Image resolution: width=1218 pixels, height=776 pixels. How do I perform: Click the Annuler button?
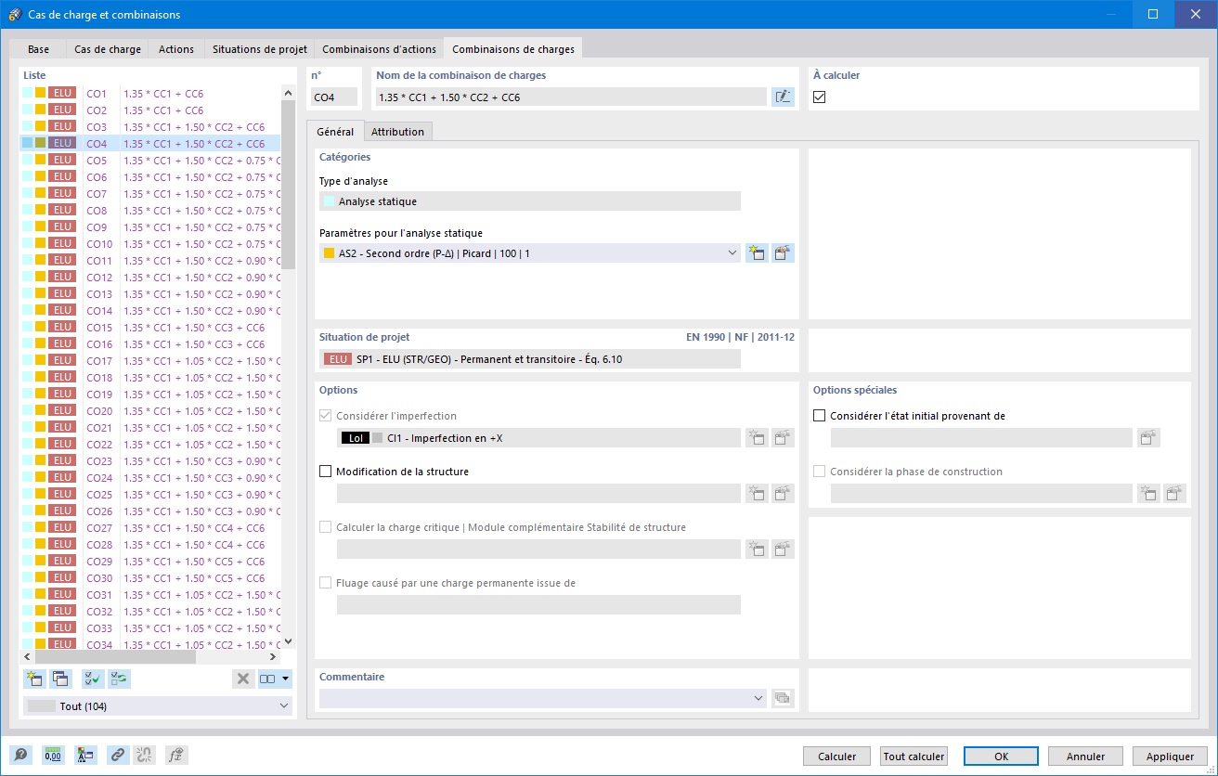click(x=1086, y=757)
